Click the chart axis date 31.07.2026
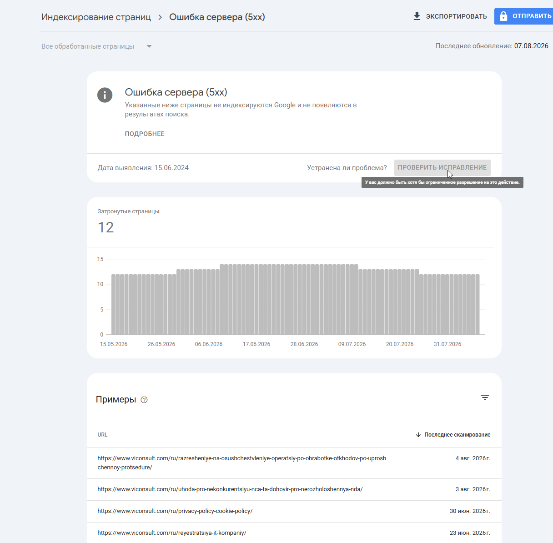This screenshot has width=553, height=543. pos(447,344)
